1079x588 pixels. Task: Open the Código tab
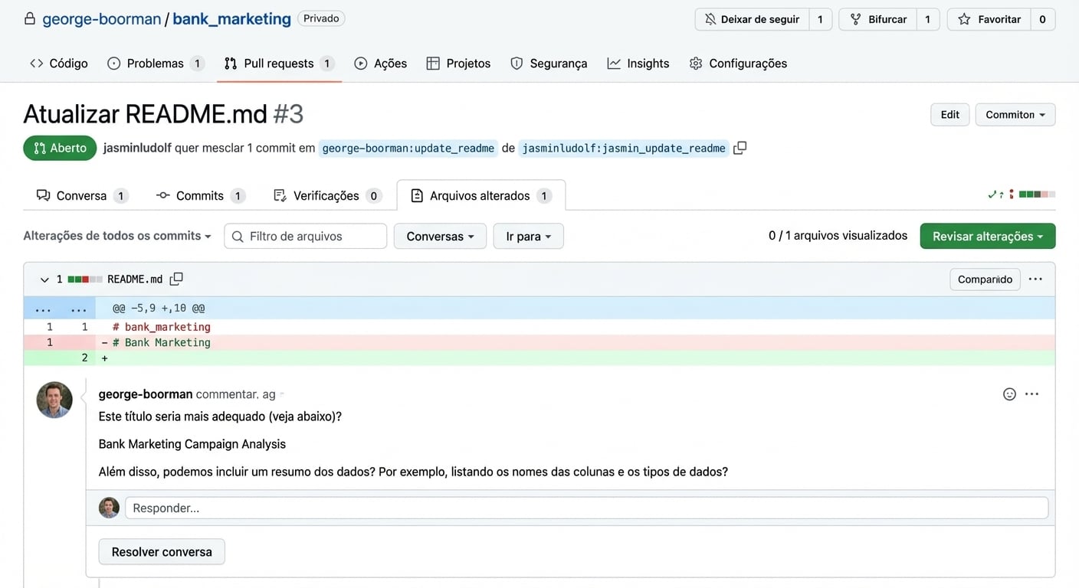coord(59,64)
